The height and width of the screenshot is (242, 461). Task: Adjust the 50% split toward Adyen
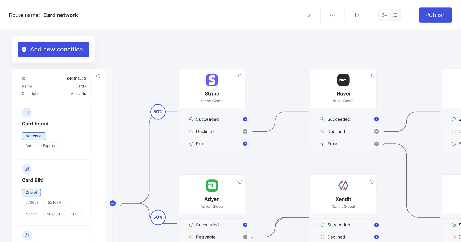[x=158, y=217]
